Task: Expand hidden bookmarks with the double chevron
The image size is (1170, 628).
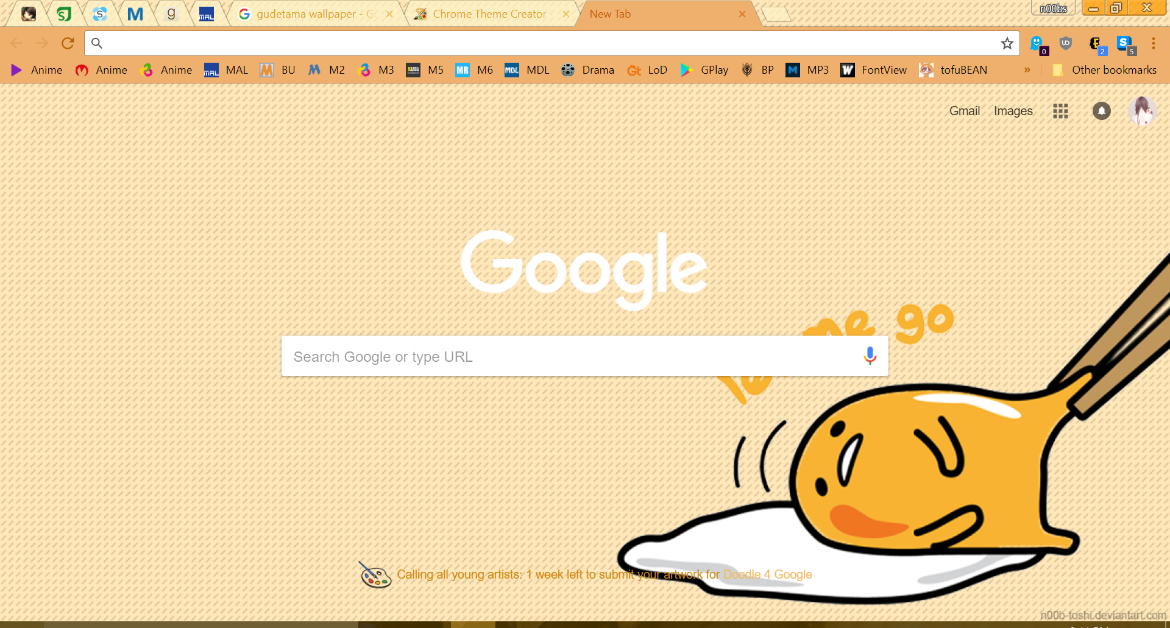Action: pyautogui.click(x=1027, y=69)
